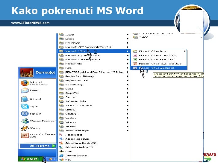This screenshot has width=218, height=163.
Task: Click the www.ITinfoNEWS.com text
Action: click(x=30, y=23)
